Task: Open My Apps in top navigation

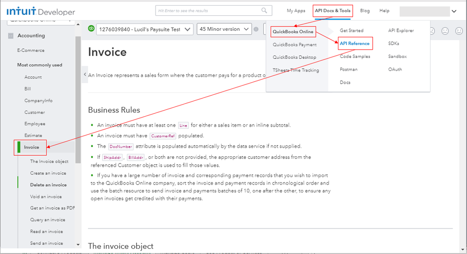Action: pyautogui.click(x=296, y=11)
